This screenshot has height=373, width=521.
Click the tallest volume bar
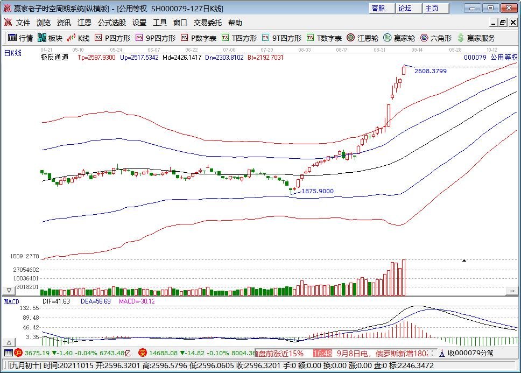[x=404, y=278]
